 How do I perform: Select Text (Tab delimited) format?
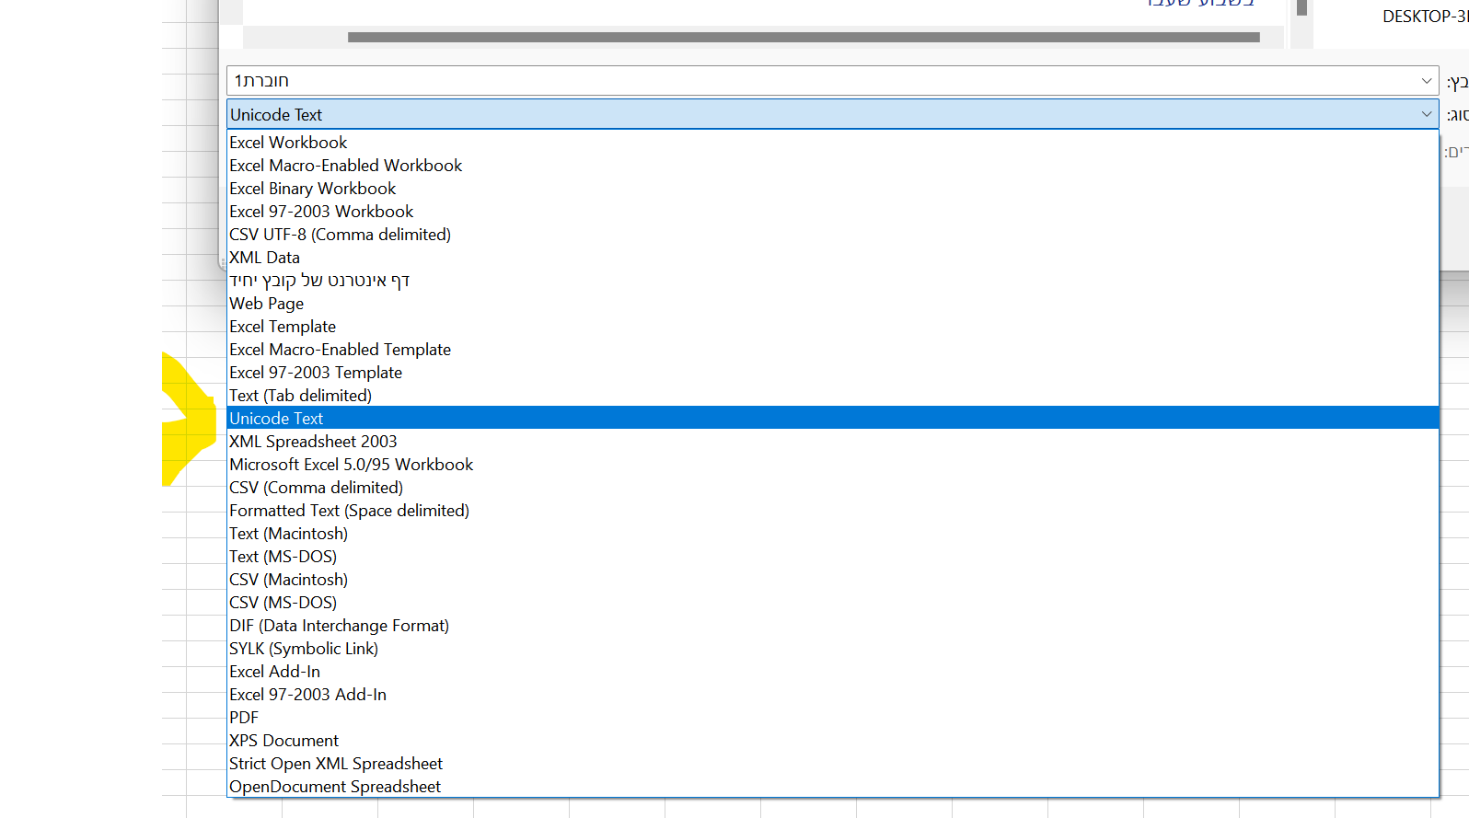[833, 396]
